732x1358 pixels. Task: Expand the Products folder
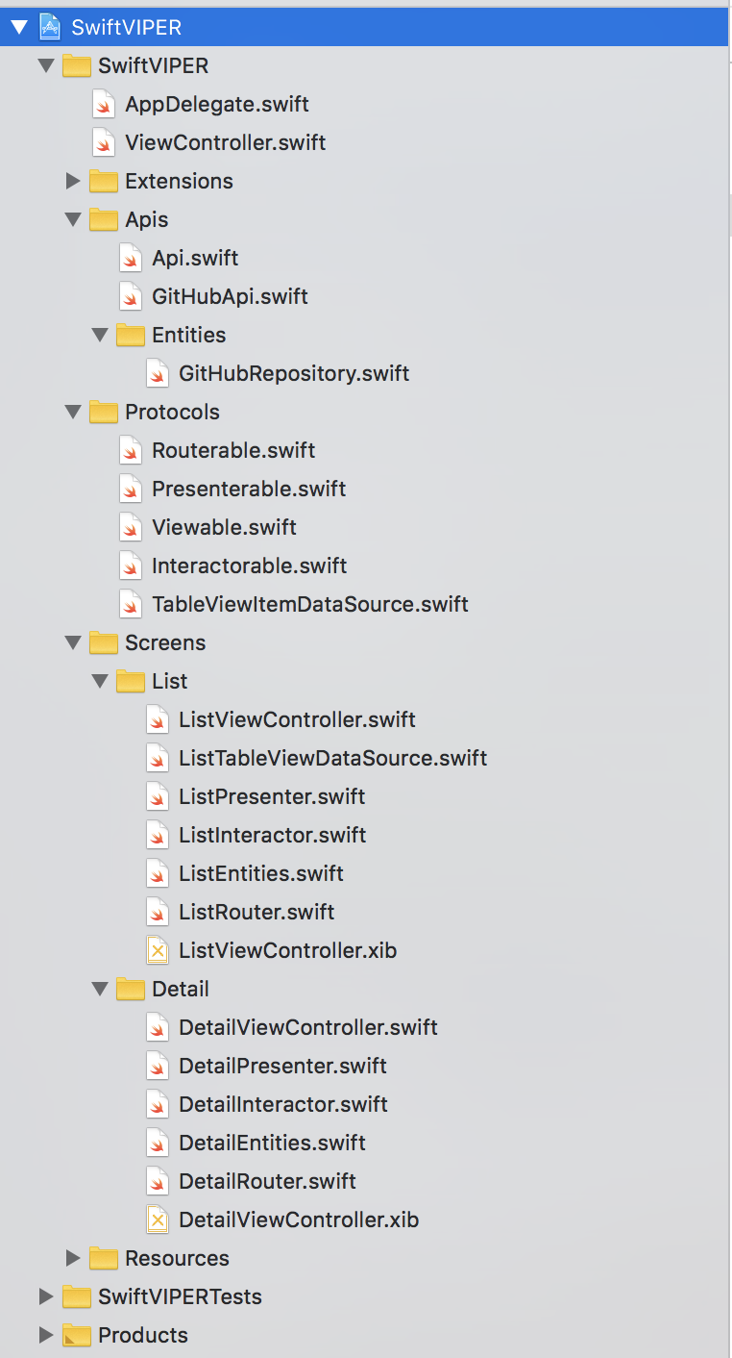coord(45,1335)
